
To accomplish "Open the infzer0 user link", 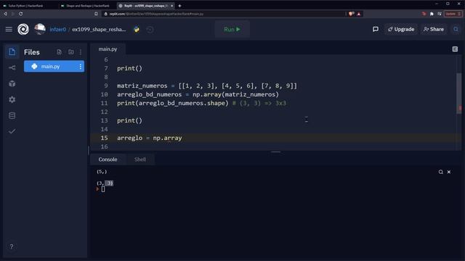I will click(x=58, y=29).
